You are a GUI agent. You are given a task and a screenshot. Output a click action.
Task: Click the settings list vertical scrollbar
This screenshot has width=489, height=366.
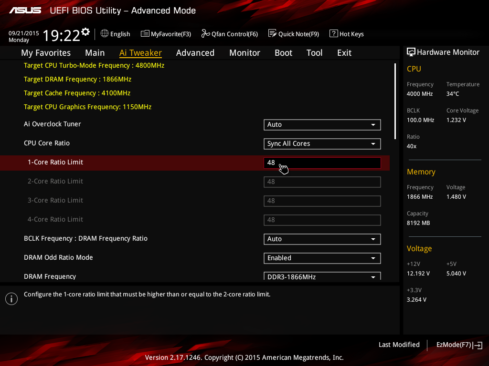pos(395,102)
